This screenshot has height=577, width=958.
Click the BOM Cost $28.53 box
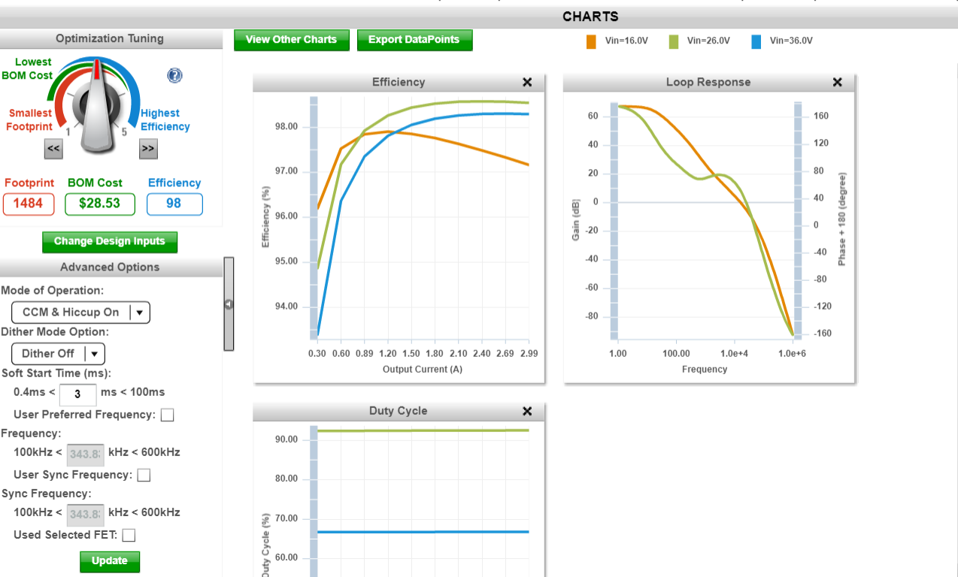pos(100,204)
